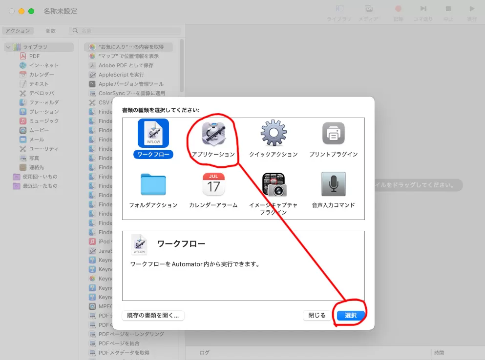Screen dimensions: 485x360
Task: Toggle the ライブラリ toolbar button
Action: [339, 12]
